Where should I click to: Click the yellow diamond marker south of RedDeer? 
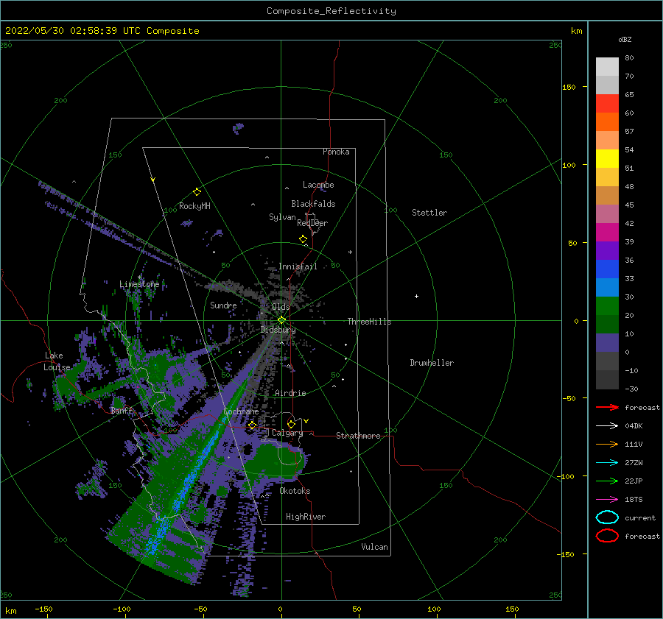coord(304,239)
